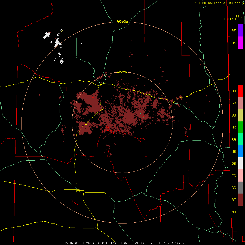The image size is (245, 245).
Task: Click the RF purple legend swatch
Action: pyautogui.click(x=240, y=30)
